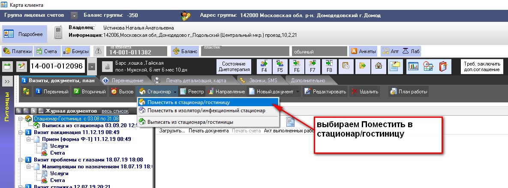Click the expand-all plus icon in Журнал документов
Viewport: 508px width, 188px height.
[18, 111]
